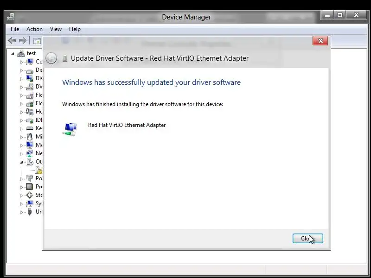Click the Universal Serial Bus plug icon
The height and width of the screenshot is (278, 371).
click(30, 212)
